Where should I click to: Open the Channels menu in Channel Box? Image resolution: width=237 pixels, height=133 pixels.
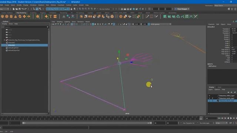click(211, 24)
